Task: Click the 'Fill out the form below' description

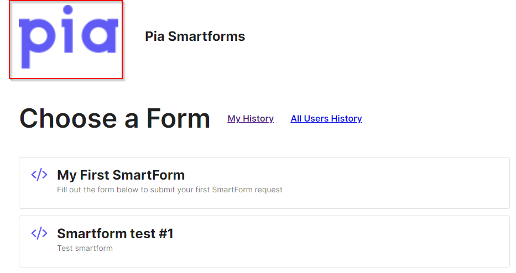Action: 169,190
